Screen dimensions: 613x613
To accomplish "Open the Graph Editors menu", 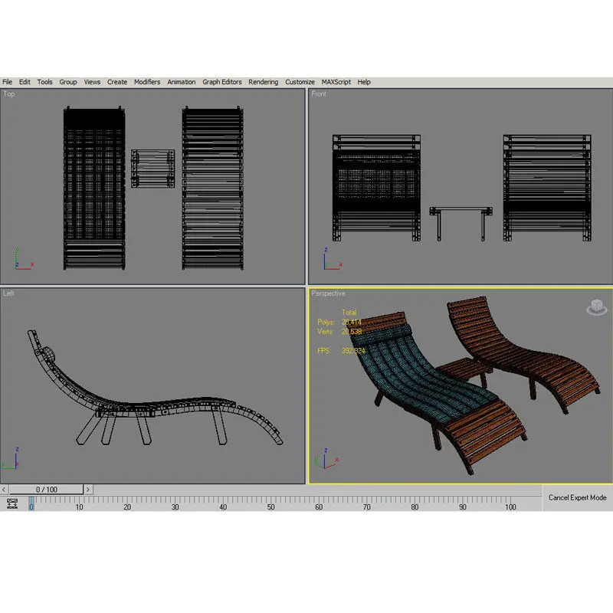I will (x=221, y=82).
